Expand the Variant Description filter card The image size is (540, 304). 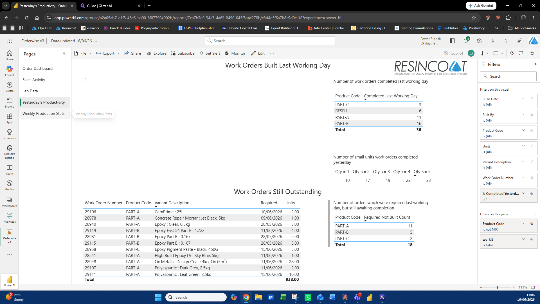pyautogui.click(x=523, y=162)
